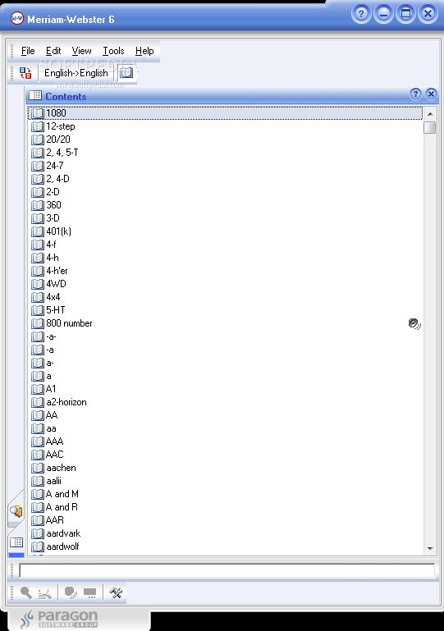Open the English->English dictionary selector
The image size is (444, 631).
tap(76, 73)
